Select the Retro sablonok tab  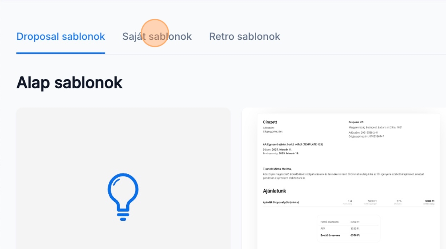(245, 37)
